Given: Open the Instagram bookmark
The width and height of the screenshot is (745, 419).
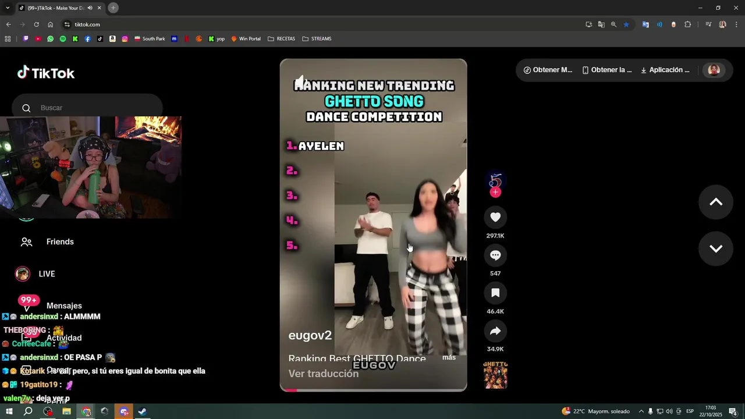Looking at the screenshot, I should [125, 39].
